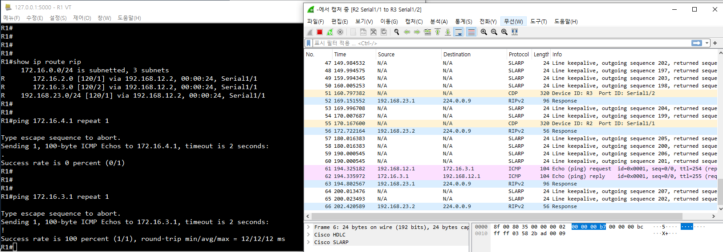The image size is (723, 252).
Task: Sort packets by Source column header
Action: pyautogui.click(x=408, y=54)
